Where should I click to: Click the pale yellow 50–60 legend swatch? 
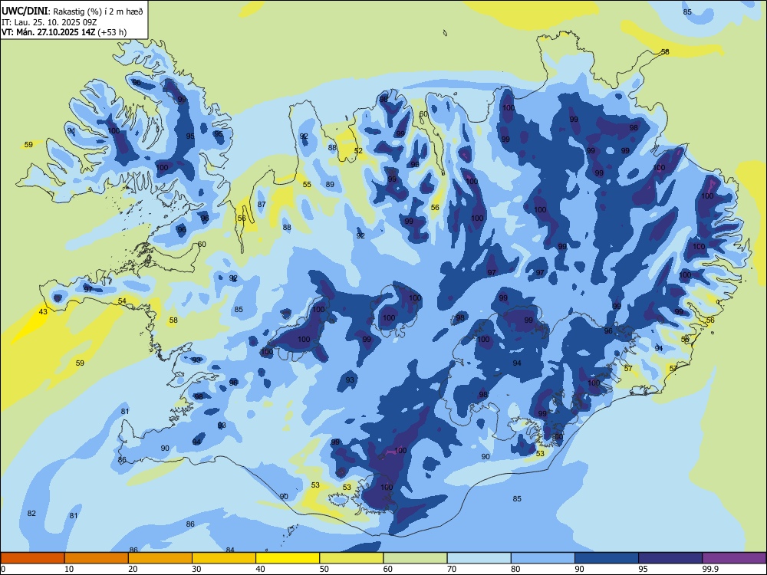352,558
